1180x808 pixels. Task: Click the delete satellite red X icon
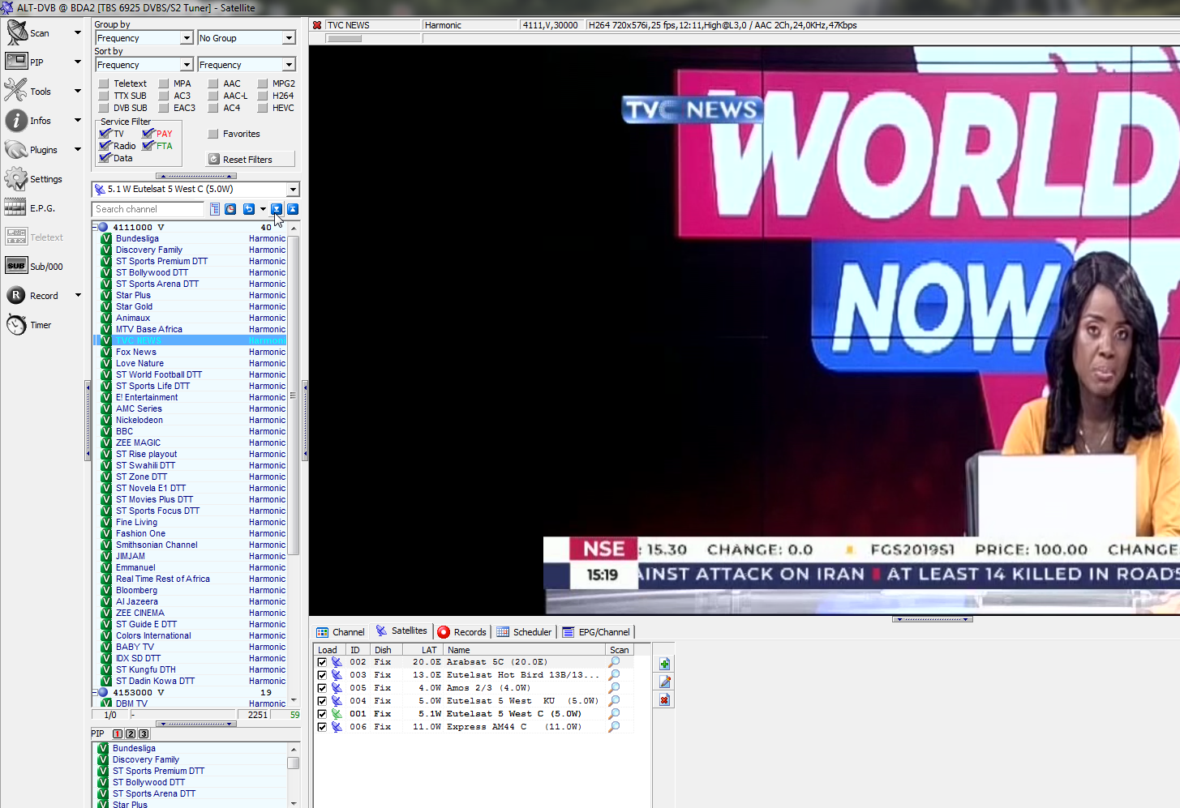tap(665, 700)
